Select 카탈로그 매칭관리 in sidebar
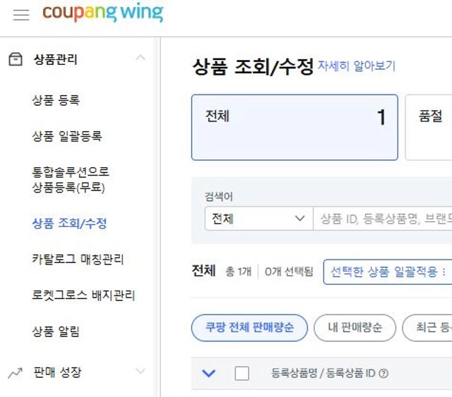 pyautogui.click(x=78, y=259)
